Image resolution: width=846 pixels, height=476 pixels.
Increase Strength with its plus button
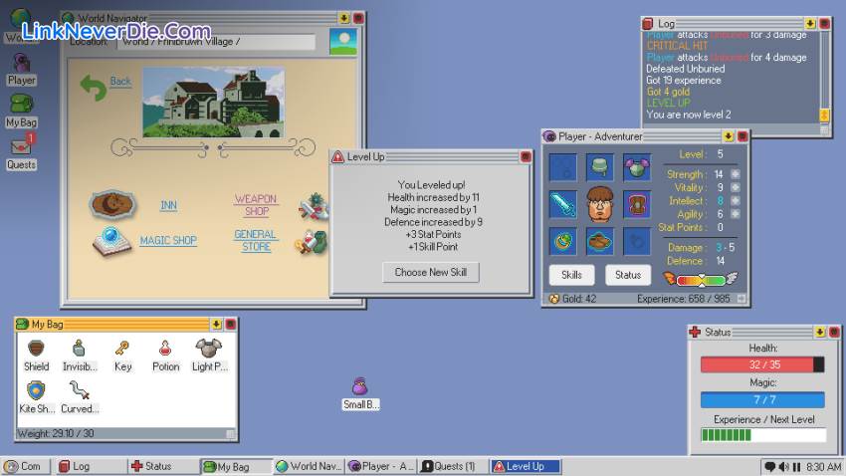(735, 174)
